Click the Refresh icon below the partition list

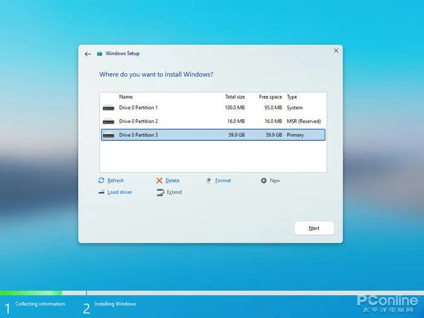(101, 181)
